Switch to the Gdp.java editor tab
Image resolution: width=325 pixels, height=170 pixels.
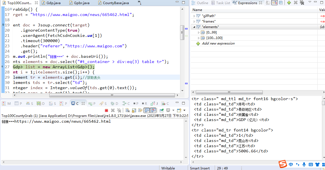53,3
